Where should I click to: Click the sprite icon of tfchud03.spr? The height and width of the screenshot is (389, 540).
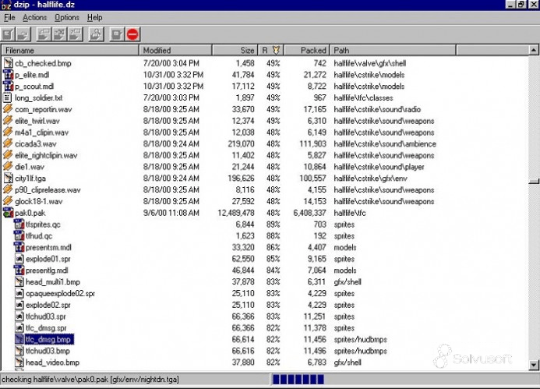pos(19,317)
